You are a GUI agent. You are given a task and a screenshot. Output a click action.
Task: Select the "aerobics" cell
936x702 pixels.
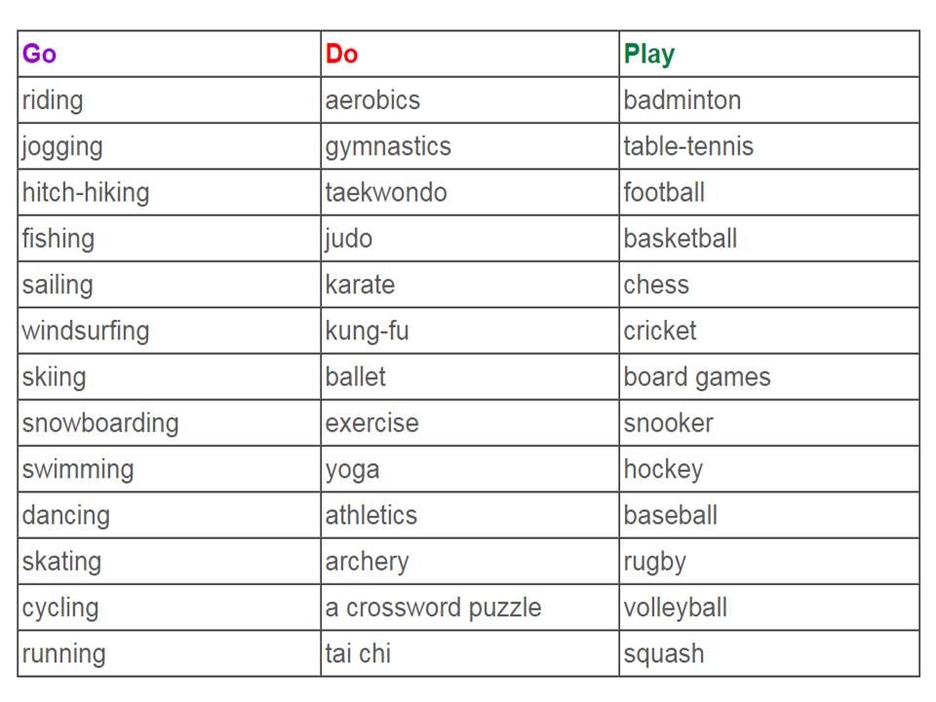372,100
